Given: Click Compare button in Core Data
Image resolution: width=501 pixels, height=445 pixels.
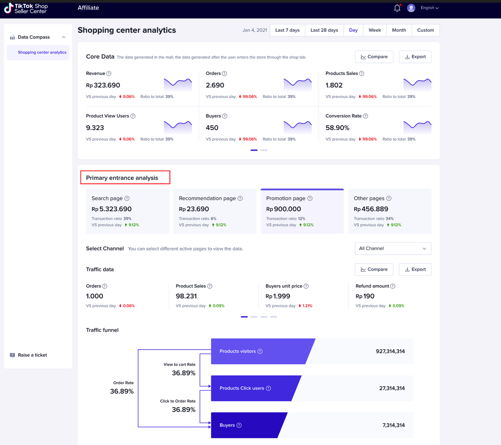Looking at the screenshot, I should click(x=374, y=57).
